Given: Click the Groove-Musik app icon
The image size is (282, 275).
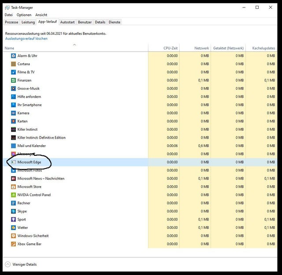Looking at the screenshot, I should (13, 88).
